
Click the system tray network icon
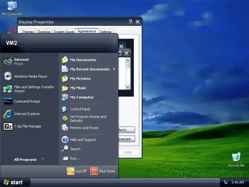point(226,182)
